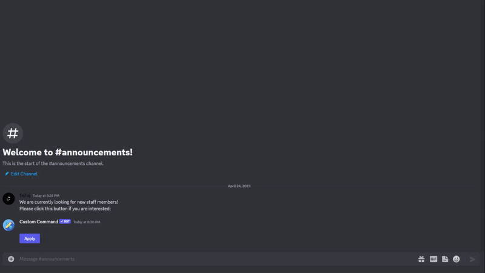Open the Custom Command bot avatar
This screenshot has width=485, height=273.
click(x=8, y=225)
